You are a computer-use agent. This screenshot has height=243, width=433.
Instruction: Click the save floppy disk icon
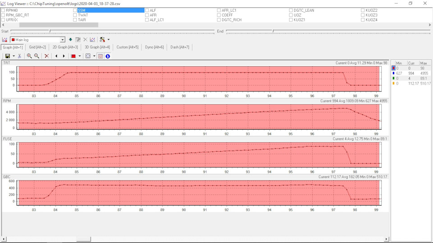pos(8,56)
